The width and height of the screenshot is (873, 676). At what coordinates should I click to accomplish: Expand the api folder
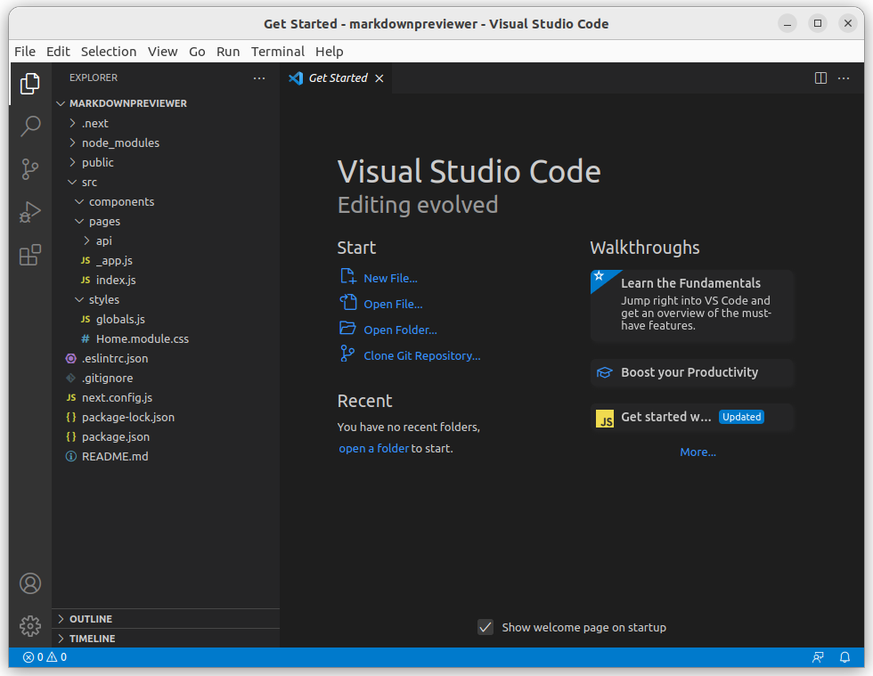(86, 240)
